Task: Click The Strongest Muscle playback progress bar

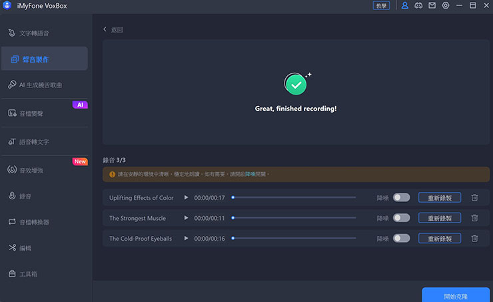Action: pyautogui.click(x=293, y=218)
